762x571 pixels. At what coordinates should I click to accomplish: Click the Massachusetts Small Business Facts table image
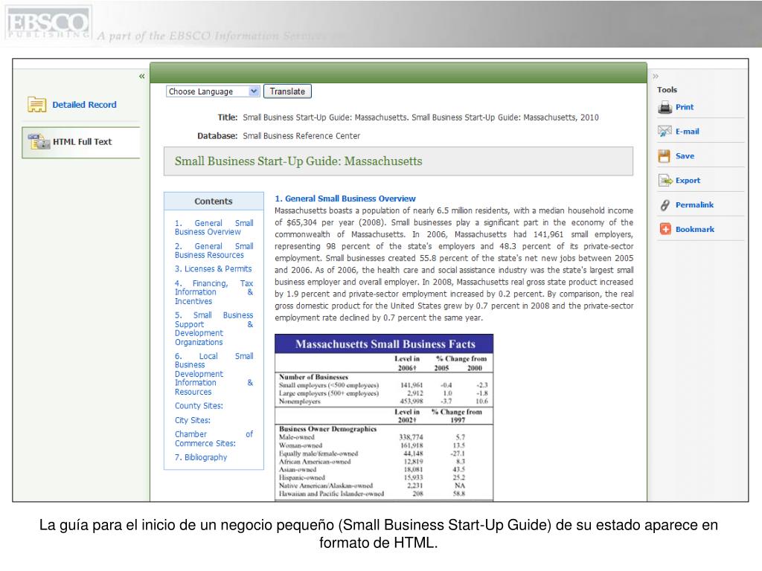pyautogui.click(x=384, y=417)
